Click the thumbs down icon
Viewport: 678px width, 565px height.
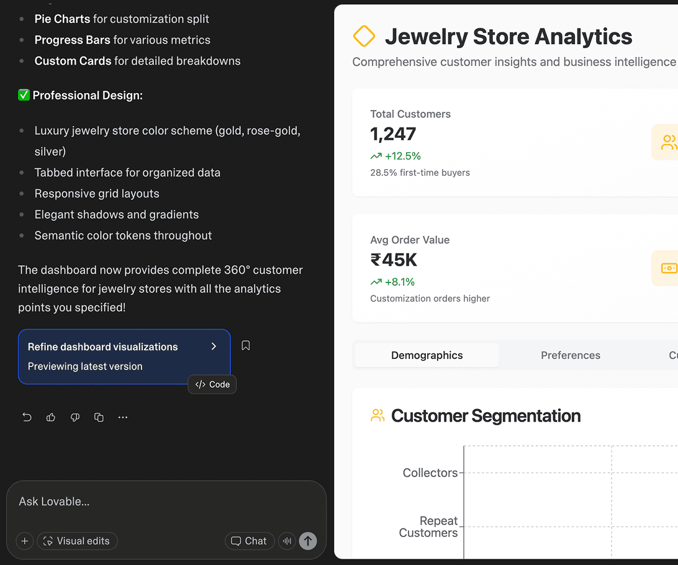click(75, 417)
